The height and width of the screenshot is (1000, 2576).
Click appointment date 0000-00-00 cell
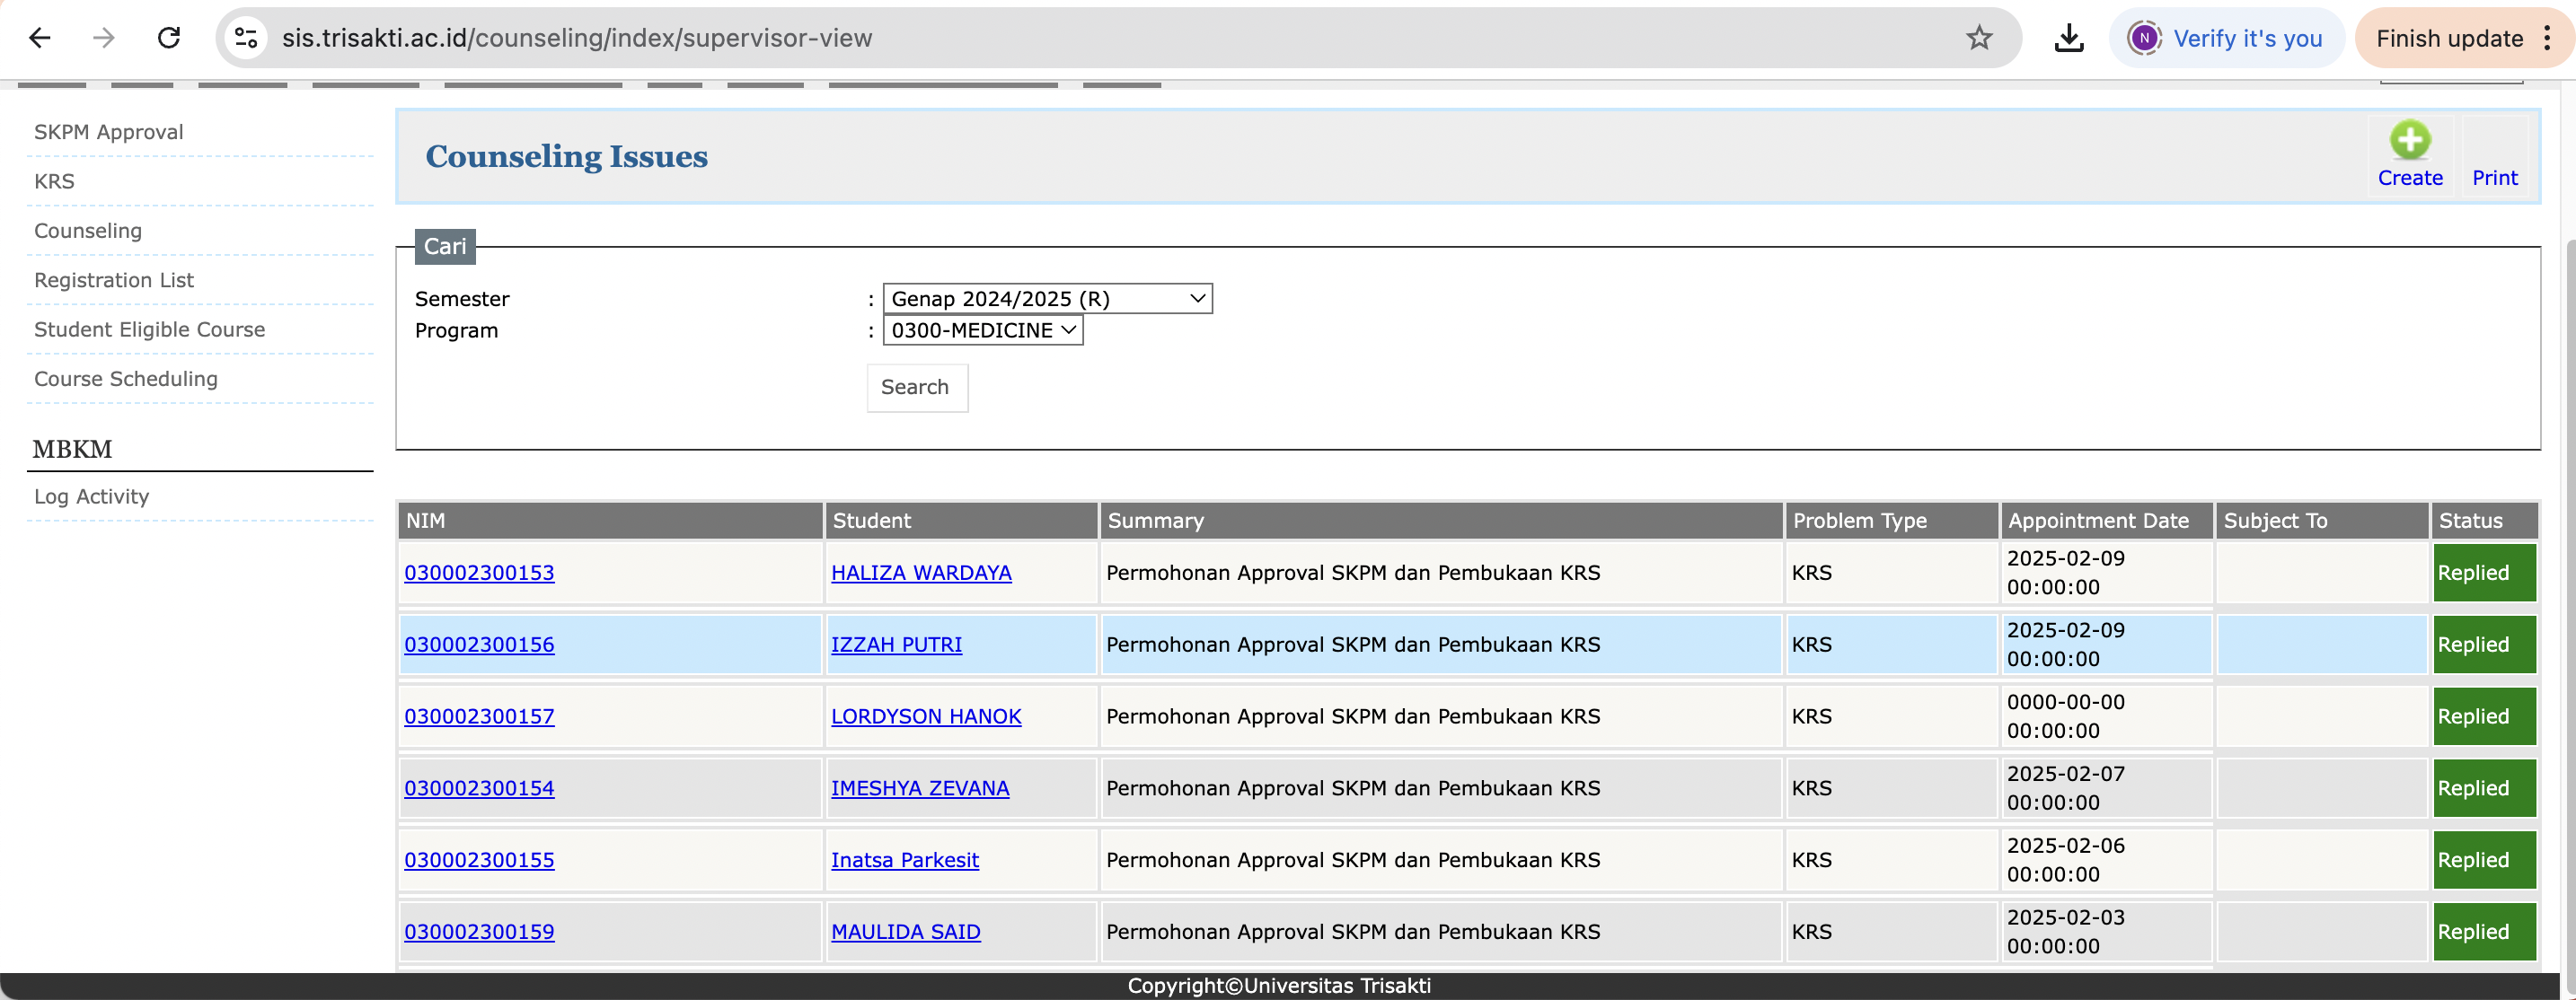pos(2107,717)
